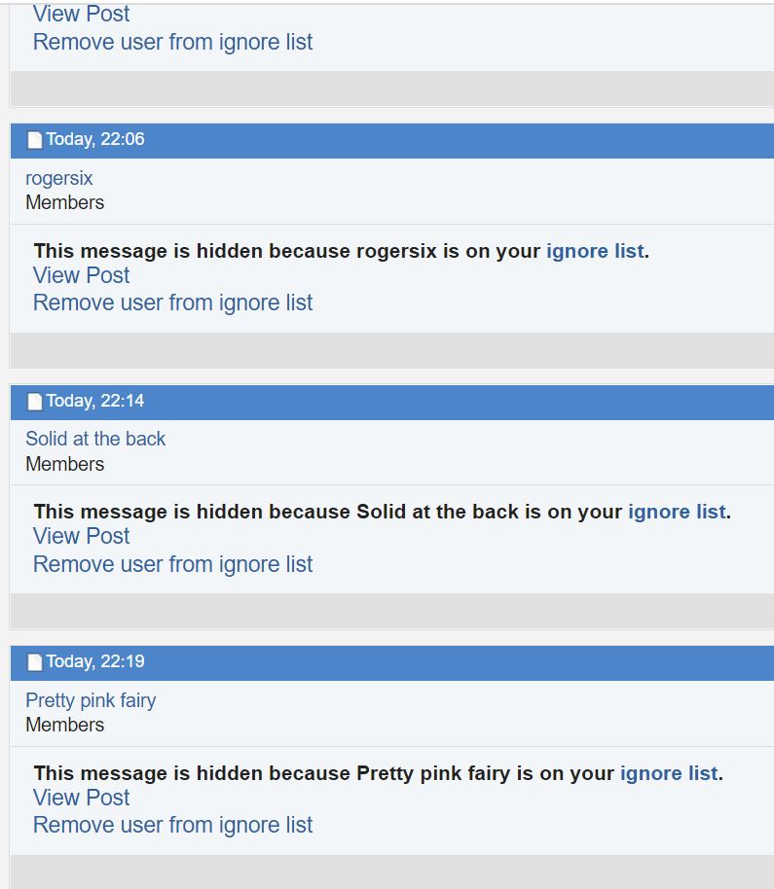View Post hidden from rogersix

click(81, 275)
